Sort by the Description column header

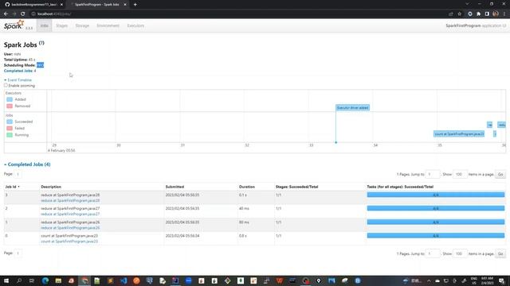pyautogui.click(x=51, y=187)
